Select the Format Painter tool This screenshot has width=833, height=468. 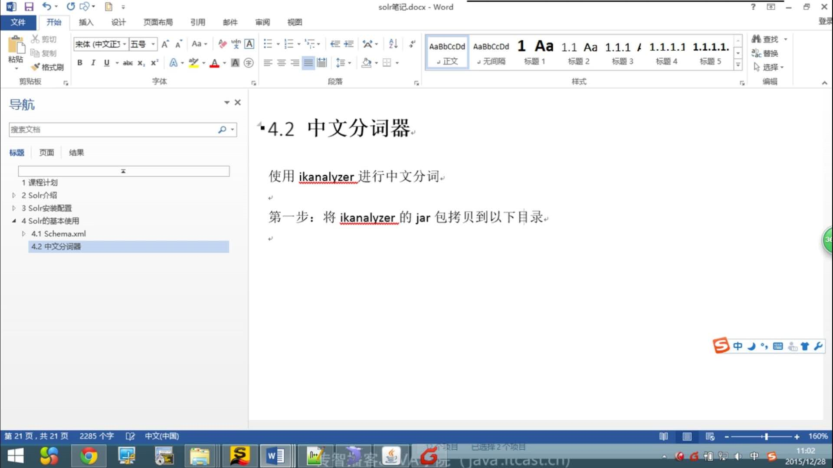pyautogui.click(x=48, y=67)
